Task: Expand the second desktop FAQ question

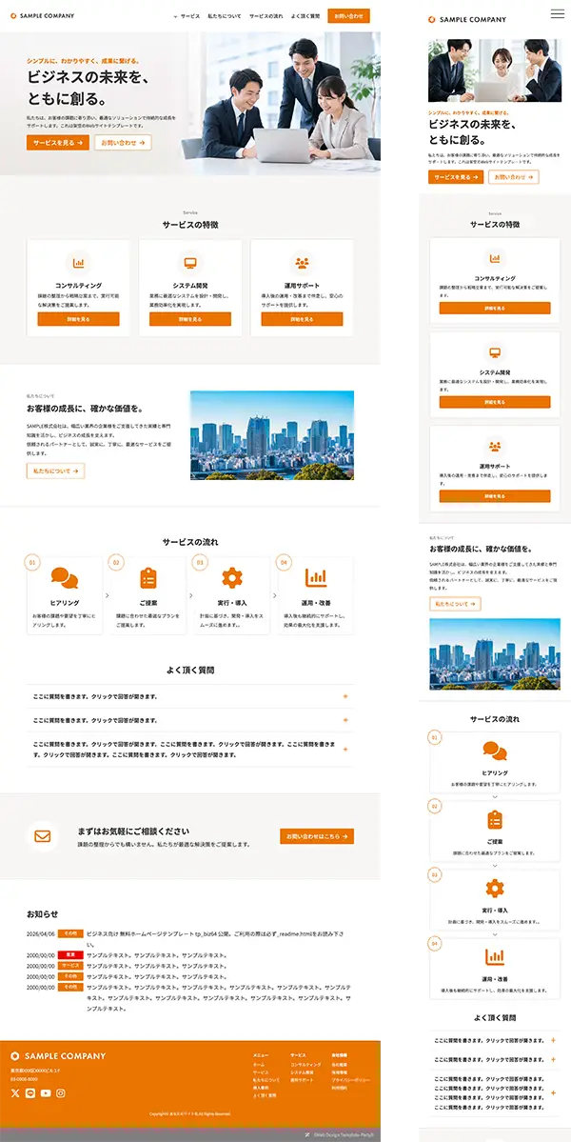Action: (190, 720)
